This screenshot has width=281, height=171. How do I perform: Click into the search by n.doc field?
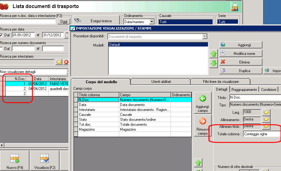pyautogui.click(x=28, y=22)
